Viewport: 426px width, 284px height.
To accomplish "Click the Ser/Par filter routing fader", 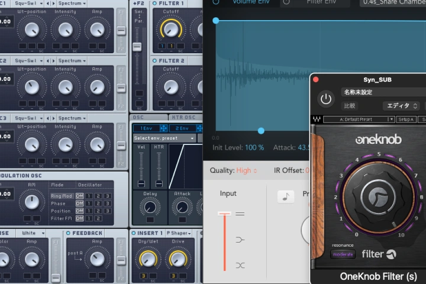I will [x=137, y=47].
